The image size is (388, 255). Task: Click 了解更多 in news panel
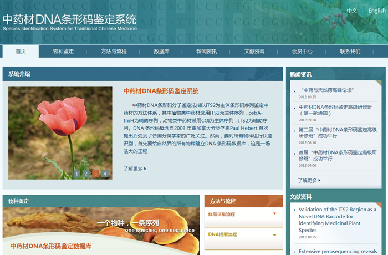[309, 180]
